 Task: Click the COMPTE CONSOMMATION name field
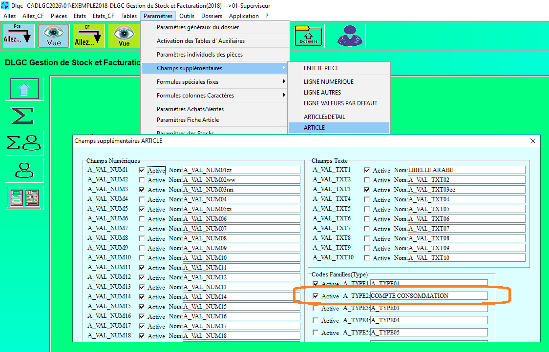428,296
